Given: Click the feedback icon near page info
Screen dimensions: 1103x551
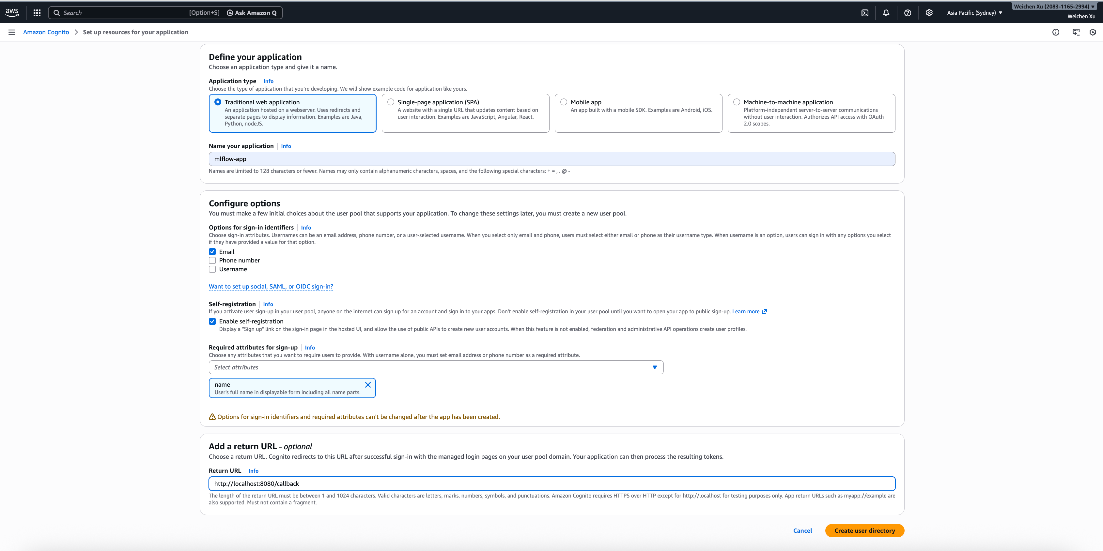Looking at the screenshot, I should point(1076,32).
